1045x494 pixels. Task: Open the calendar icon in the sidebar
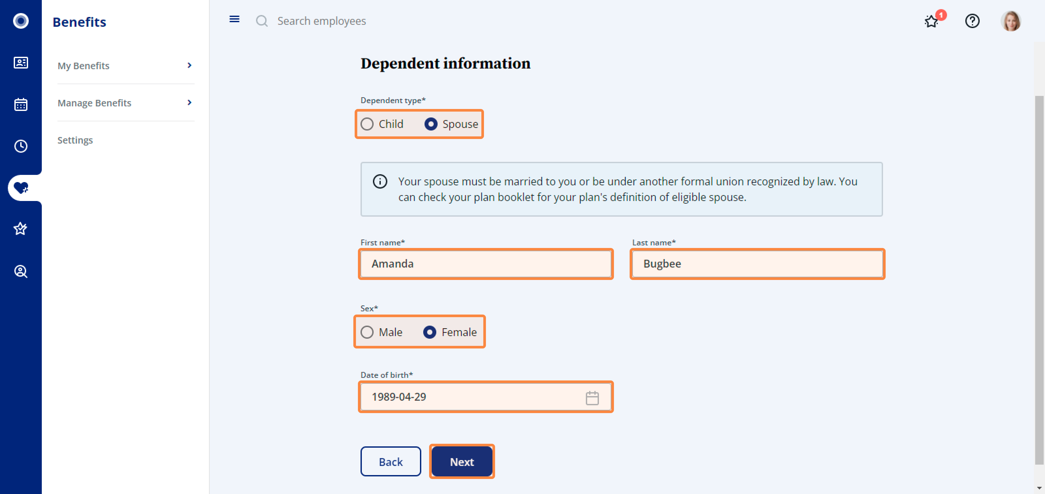pos(21,104)
